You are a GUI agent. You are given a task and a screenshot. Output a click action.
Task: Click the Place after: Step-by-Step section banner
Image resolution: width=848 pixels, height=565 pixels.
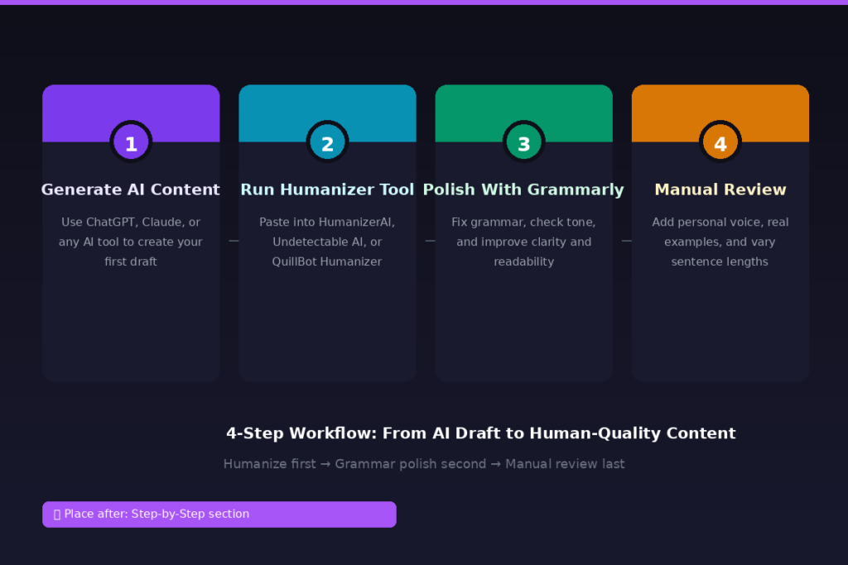coord(219,514)
